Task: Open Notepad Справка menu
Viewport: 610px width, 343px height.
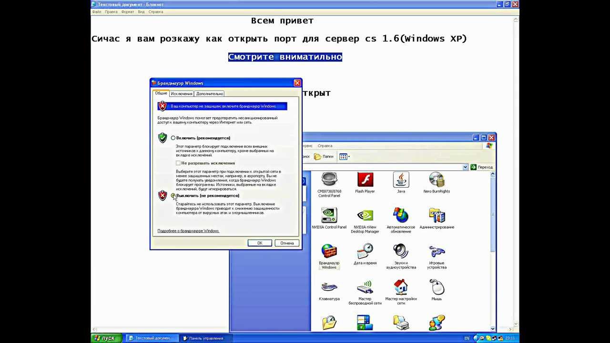Action: point(156,12)
